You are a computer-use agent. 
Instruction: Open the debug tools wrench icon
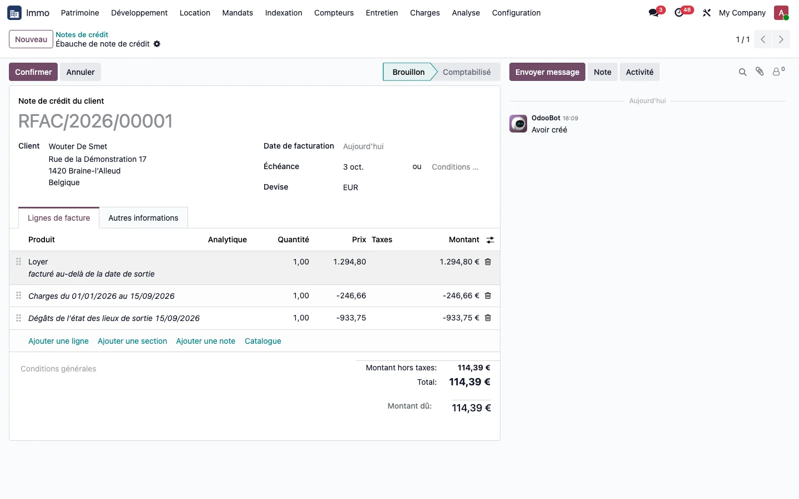706,13
